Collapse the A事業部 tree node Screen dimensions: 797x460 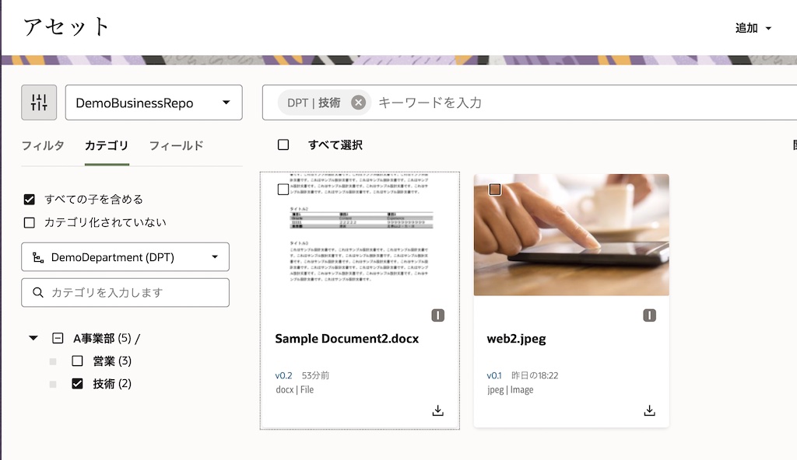32,337
